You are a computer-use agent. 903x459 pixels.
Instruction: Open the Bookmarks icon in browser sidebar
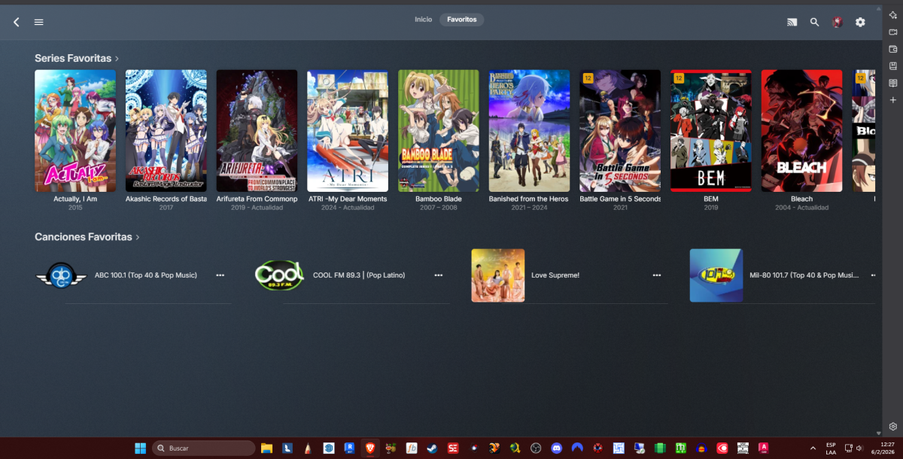[893, 65]
